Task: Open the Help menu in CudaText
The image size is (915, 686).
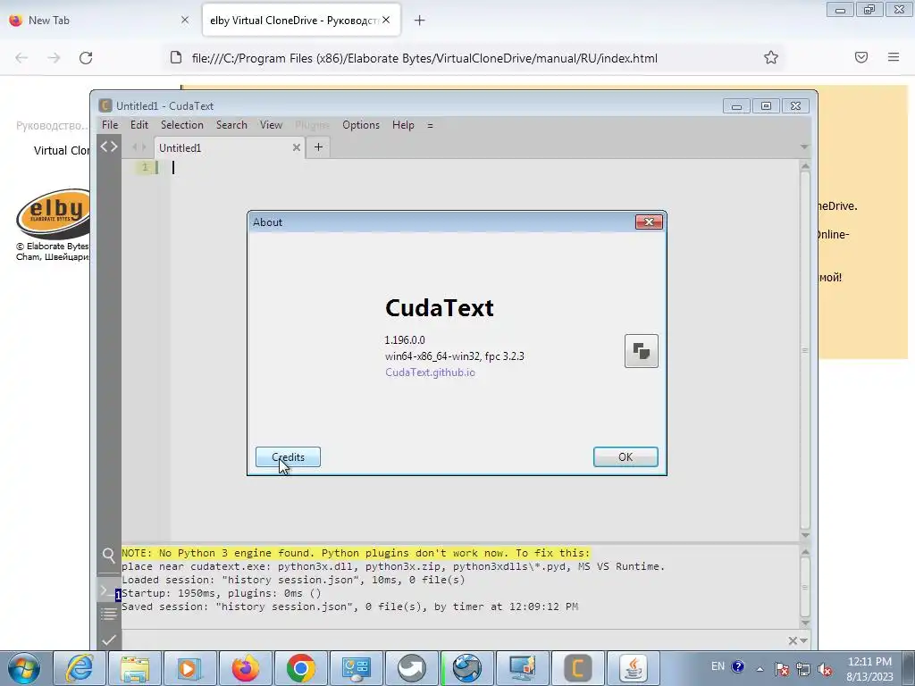Action: [x=403, y=125]
